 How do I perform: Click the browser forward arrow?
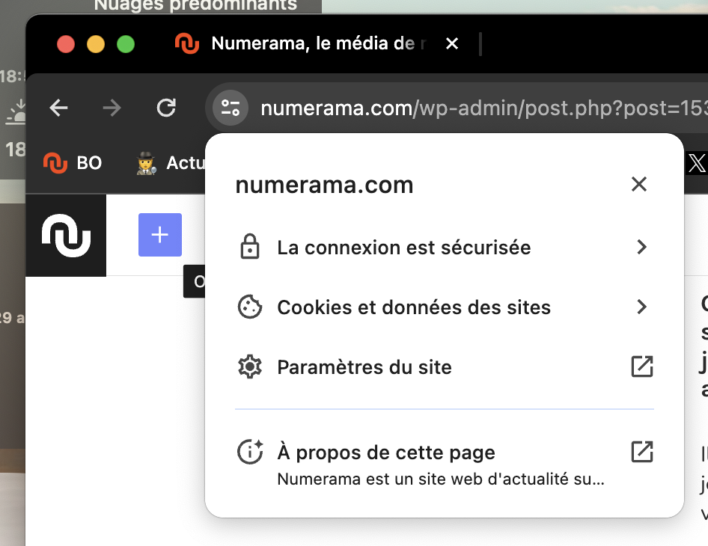(112, 108)
